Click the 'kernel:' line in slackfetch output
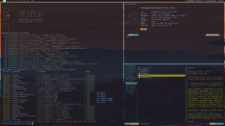The height and width of the screenshot is (126, 225). click(x=156, y=14)
